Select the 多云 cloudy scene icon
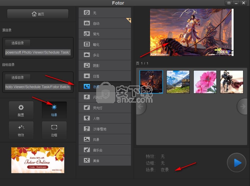This screenshot has width=250, height=186. 87,55
